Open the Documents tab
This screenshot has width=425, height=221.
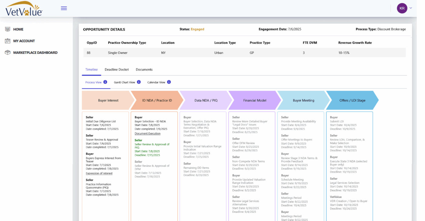144,70
